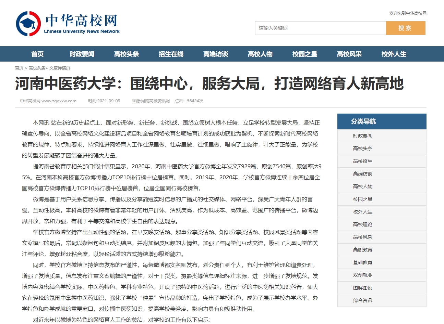Open the 双创就业 sidebar category
The image size is (444, 324).
tap(363, 275)
